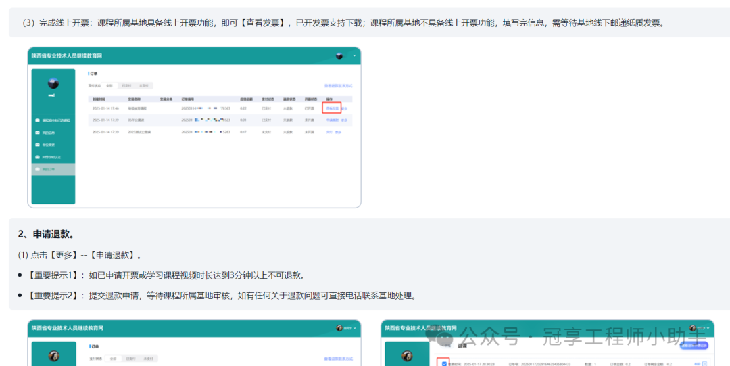Click 查看退款联系方式 link in the invoice orders screenshot
The width and height of the screenshot is (730, 366).
click(x=339, y=86)
